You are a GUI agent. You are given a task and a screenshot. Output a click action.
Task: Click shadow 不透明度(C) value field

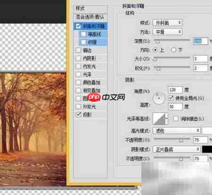pos(200,159)
